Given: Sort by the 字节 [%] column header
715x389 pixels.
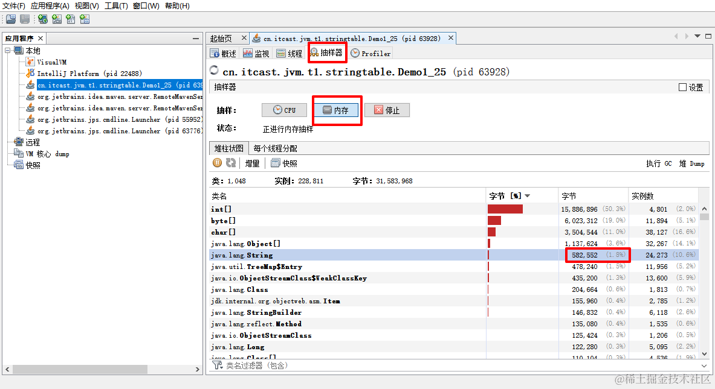Looking at the screenshot, I should (x=522, y=195).
